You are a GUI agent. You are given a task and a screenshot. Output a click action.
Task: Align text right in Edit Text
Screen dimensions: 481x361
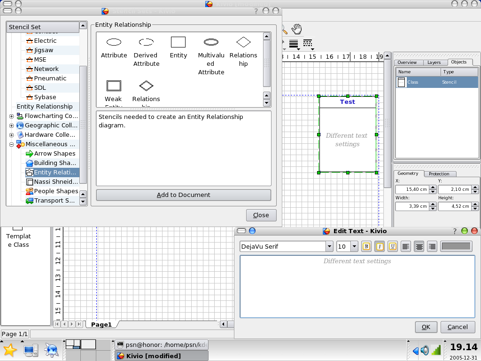(432, 246)
